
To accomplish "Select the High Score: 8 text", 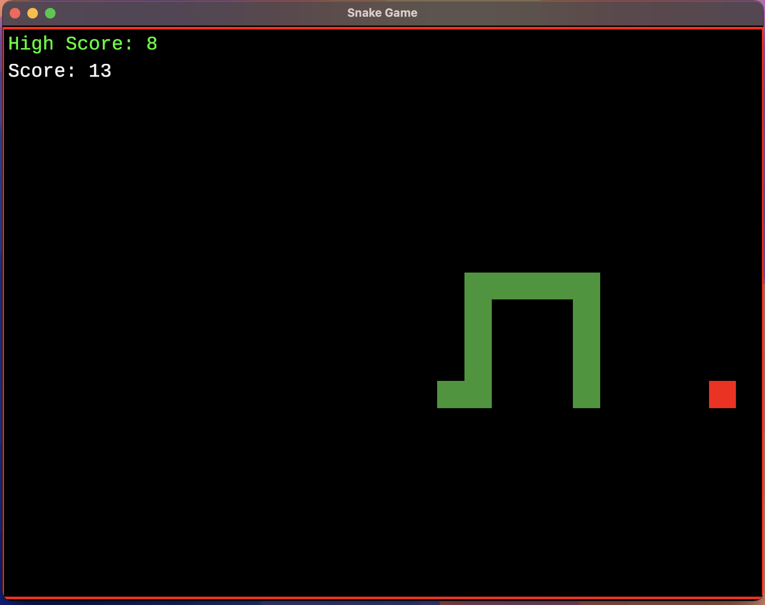I will pyautogui.click(x=83, y=43).
